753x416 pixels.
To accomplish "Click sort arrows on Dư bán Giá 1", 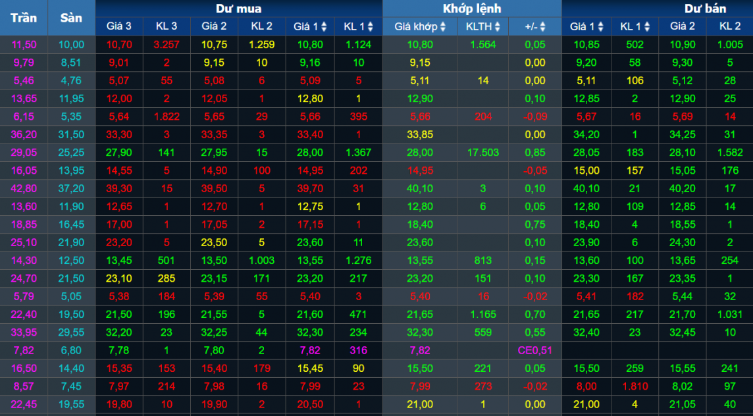I will (599, 27).
